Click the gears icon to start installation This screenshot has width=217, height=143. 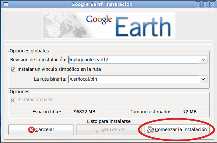tap(150, 130)
